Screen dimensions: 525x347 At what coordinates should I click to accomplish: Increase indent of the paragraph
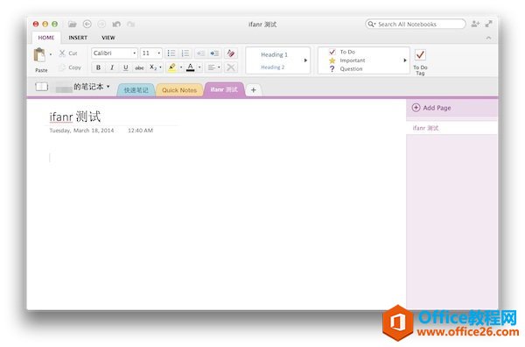(x=214, y=53)
